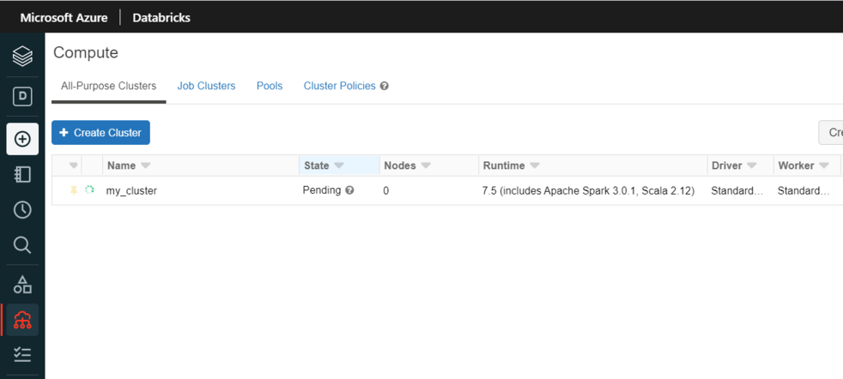Click the Pending state help icon
Screen dimensions: 843x379
[x=349, y=190]
